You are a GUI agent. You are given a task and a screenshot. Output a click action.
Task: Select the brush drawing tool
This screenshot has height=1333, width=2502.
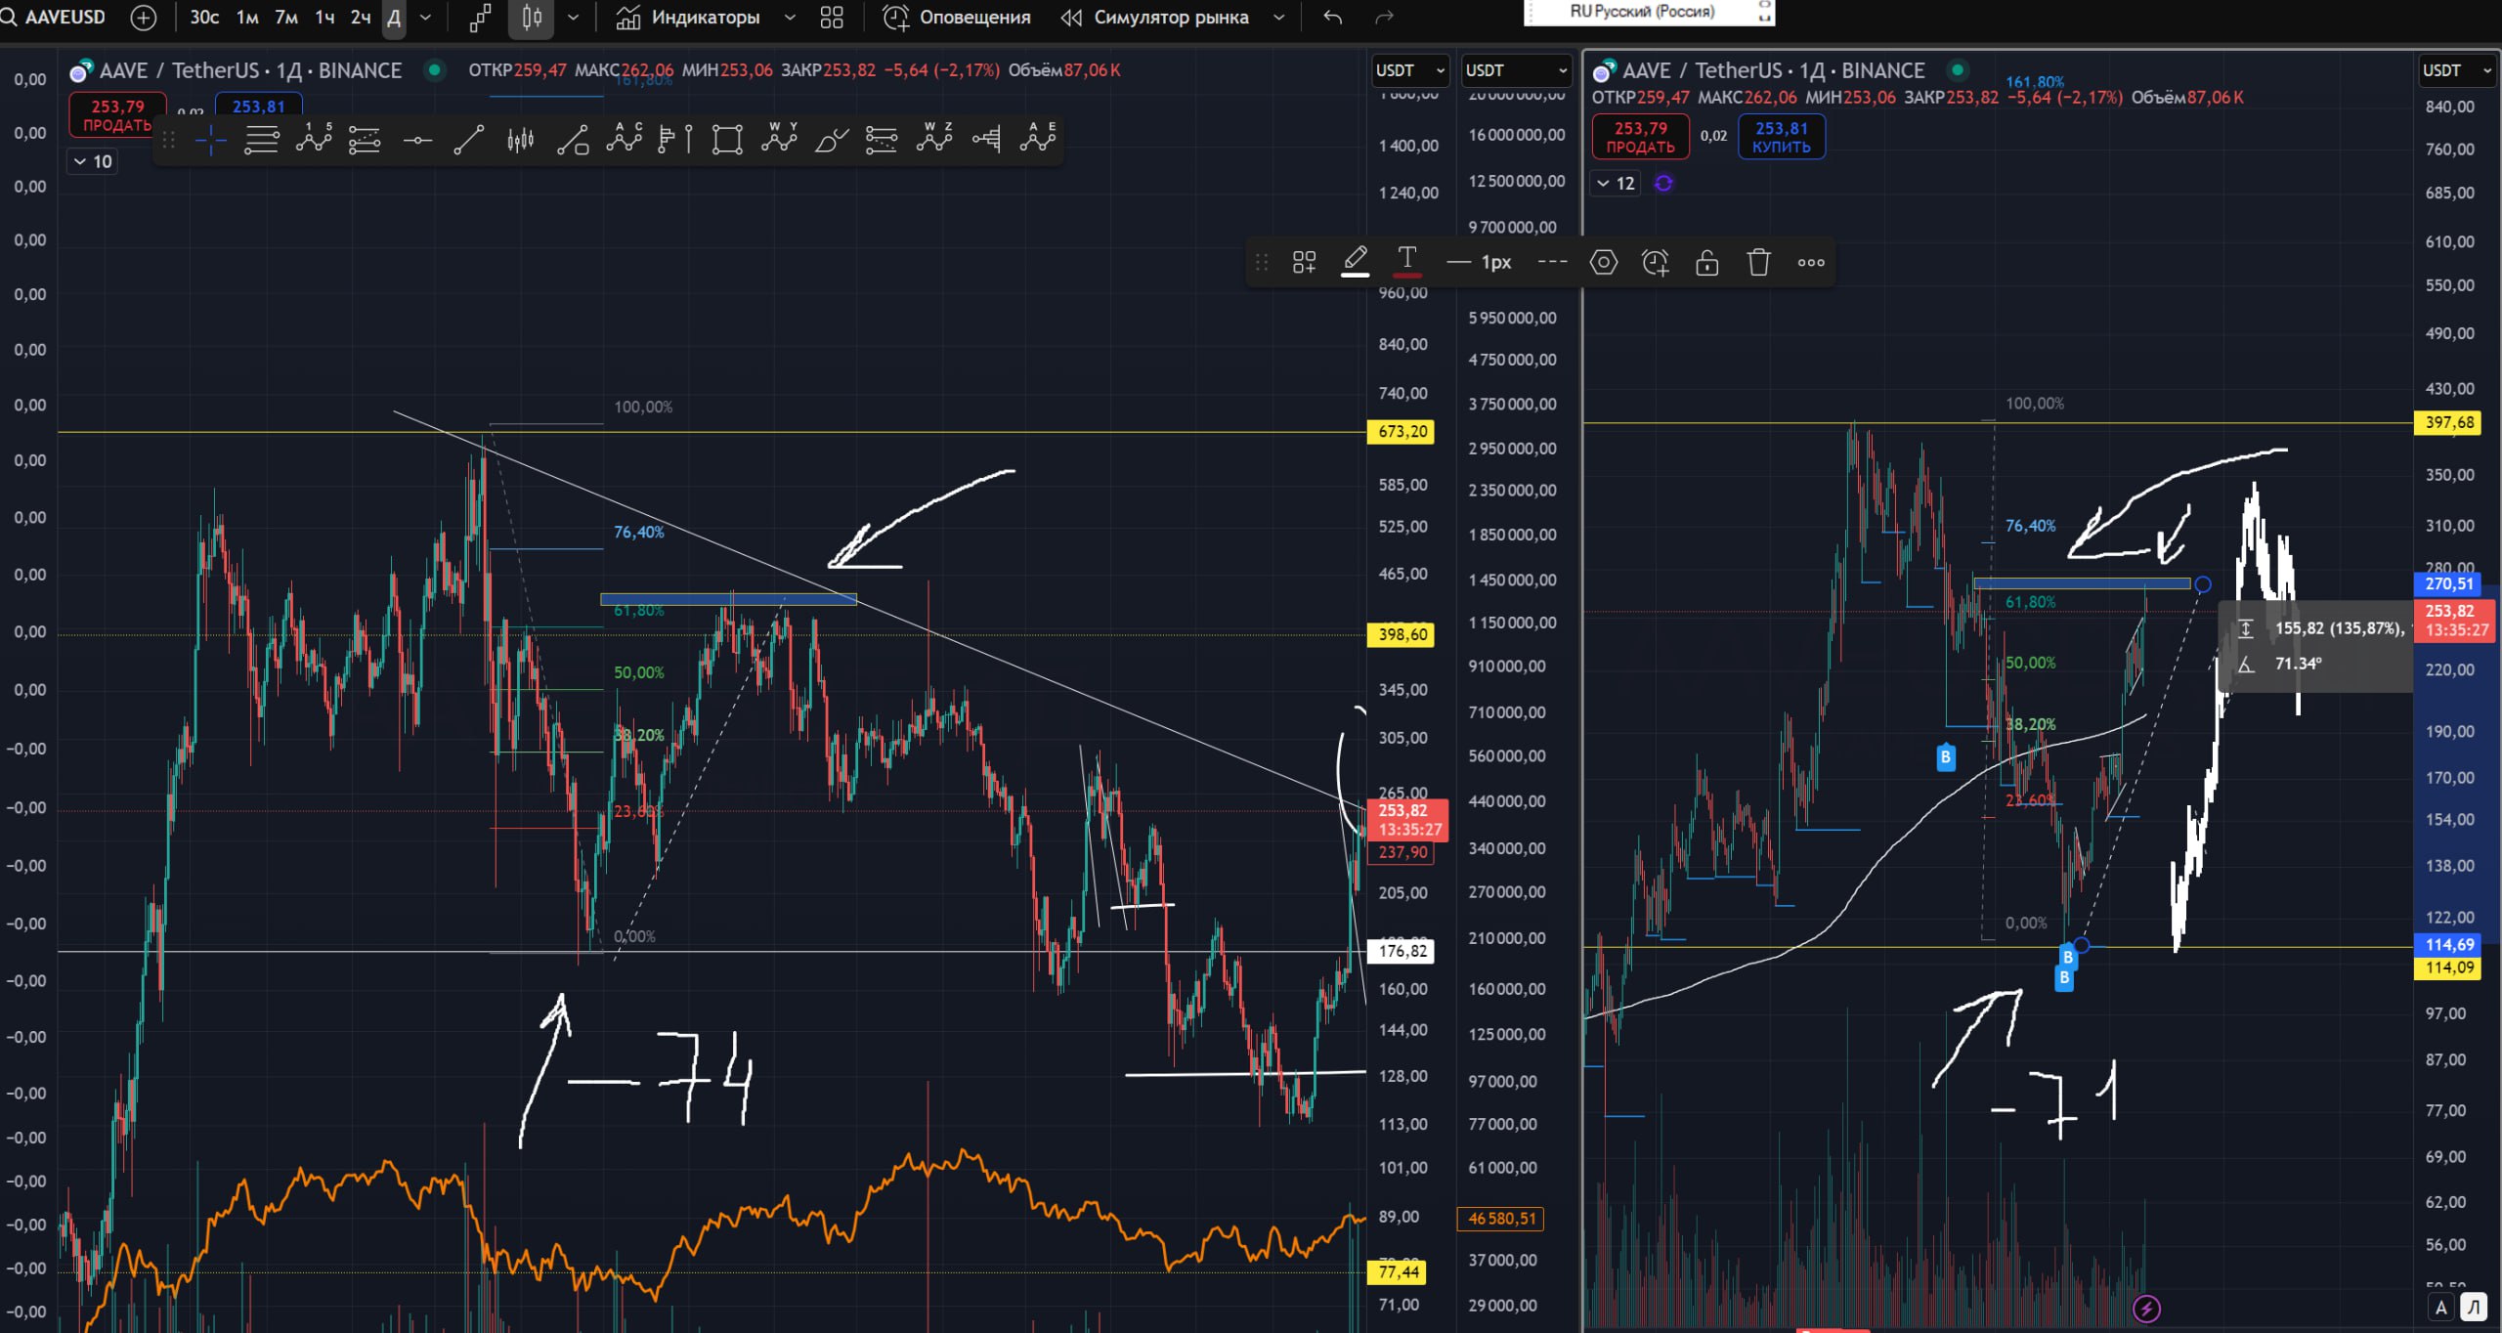(x=831, y=141)
